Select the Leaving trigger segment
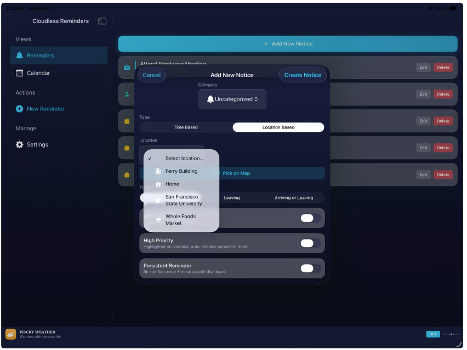This screenshot has width=467, height=350. tap(232, 197)
